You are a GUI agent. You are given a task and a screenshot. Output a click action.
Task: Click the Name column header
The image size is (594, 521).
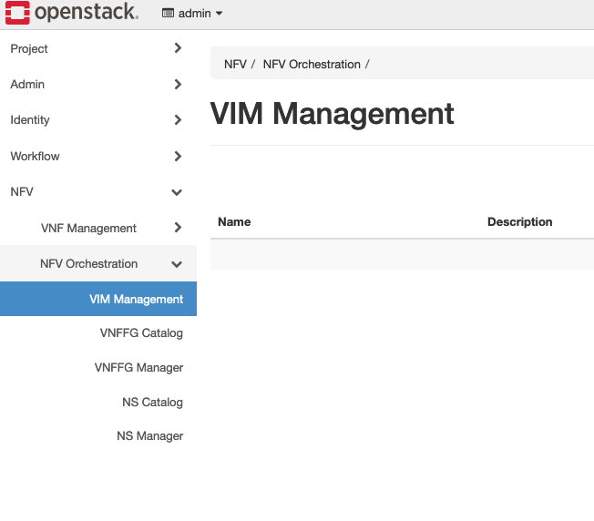pos(234,221)
